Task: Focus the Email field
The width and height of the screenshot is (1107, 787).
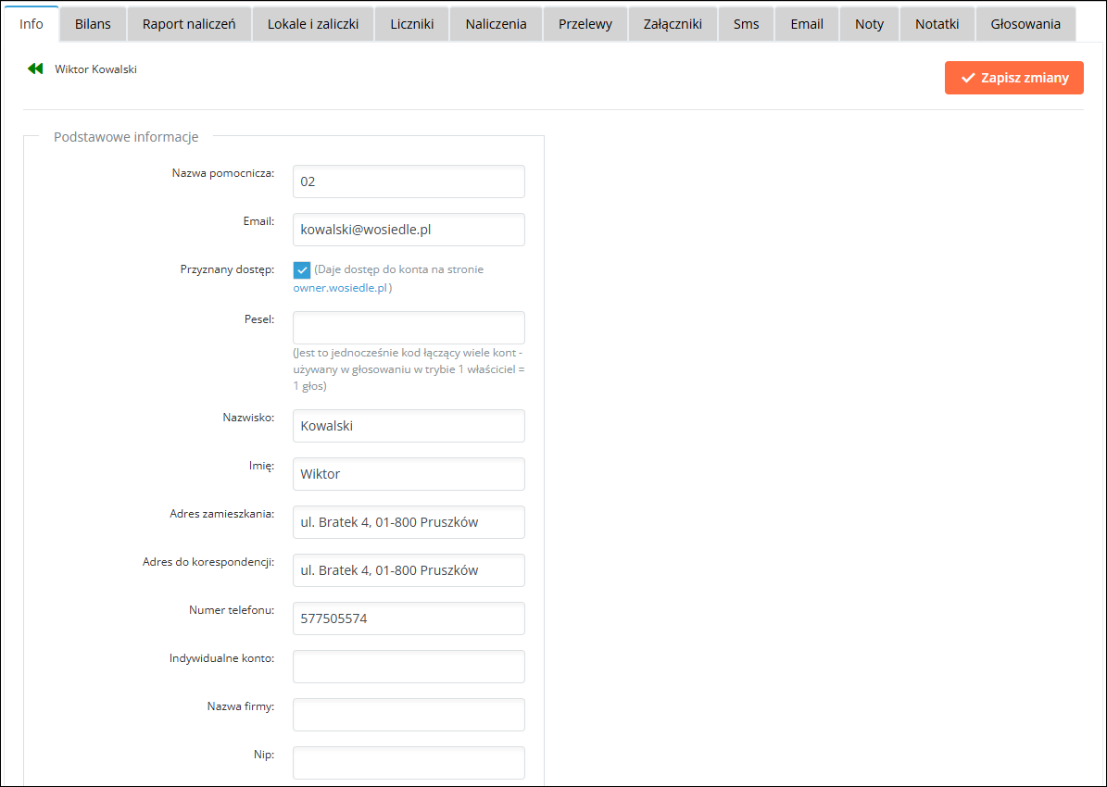Action: (x=409, y=230)
